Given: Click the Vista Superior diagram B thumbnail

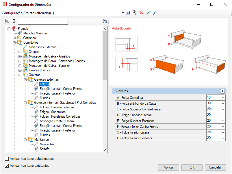Looking at the screenshot, I should 126,64.
